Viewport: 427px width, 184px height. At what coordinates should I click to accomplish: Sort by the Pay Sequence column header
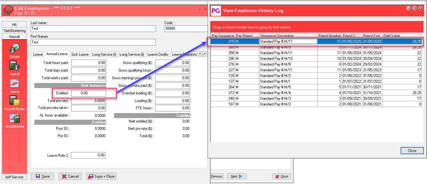[223, 36]
